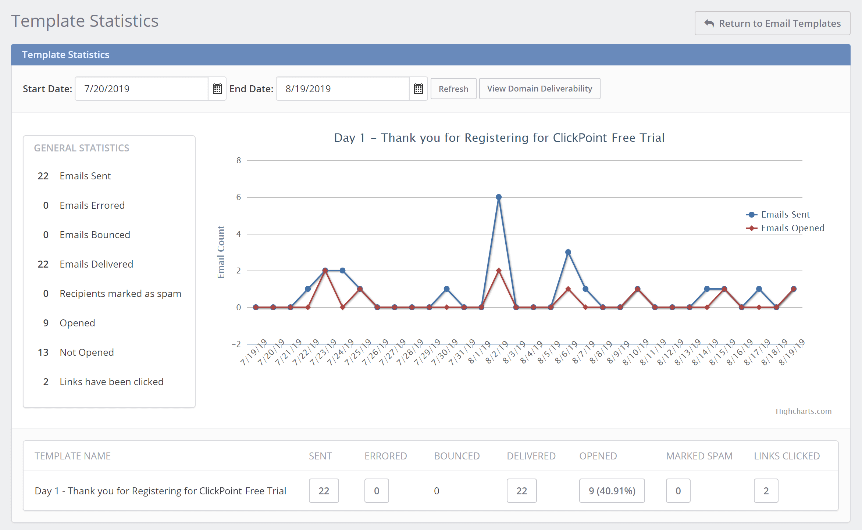862x530 pixels.
Task: Click the Emails Sent peak point at 8/2/19
Action: click(x=499, y=197)
